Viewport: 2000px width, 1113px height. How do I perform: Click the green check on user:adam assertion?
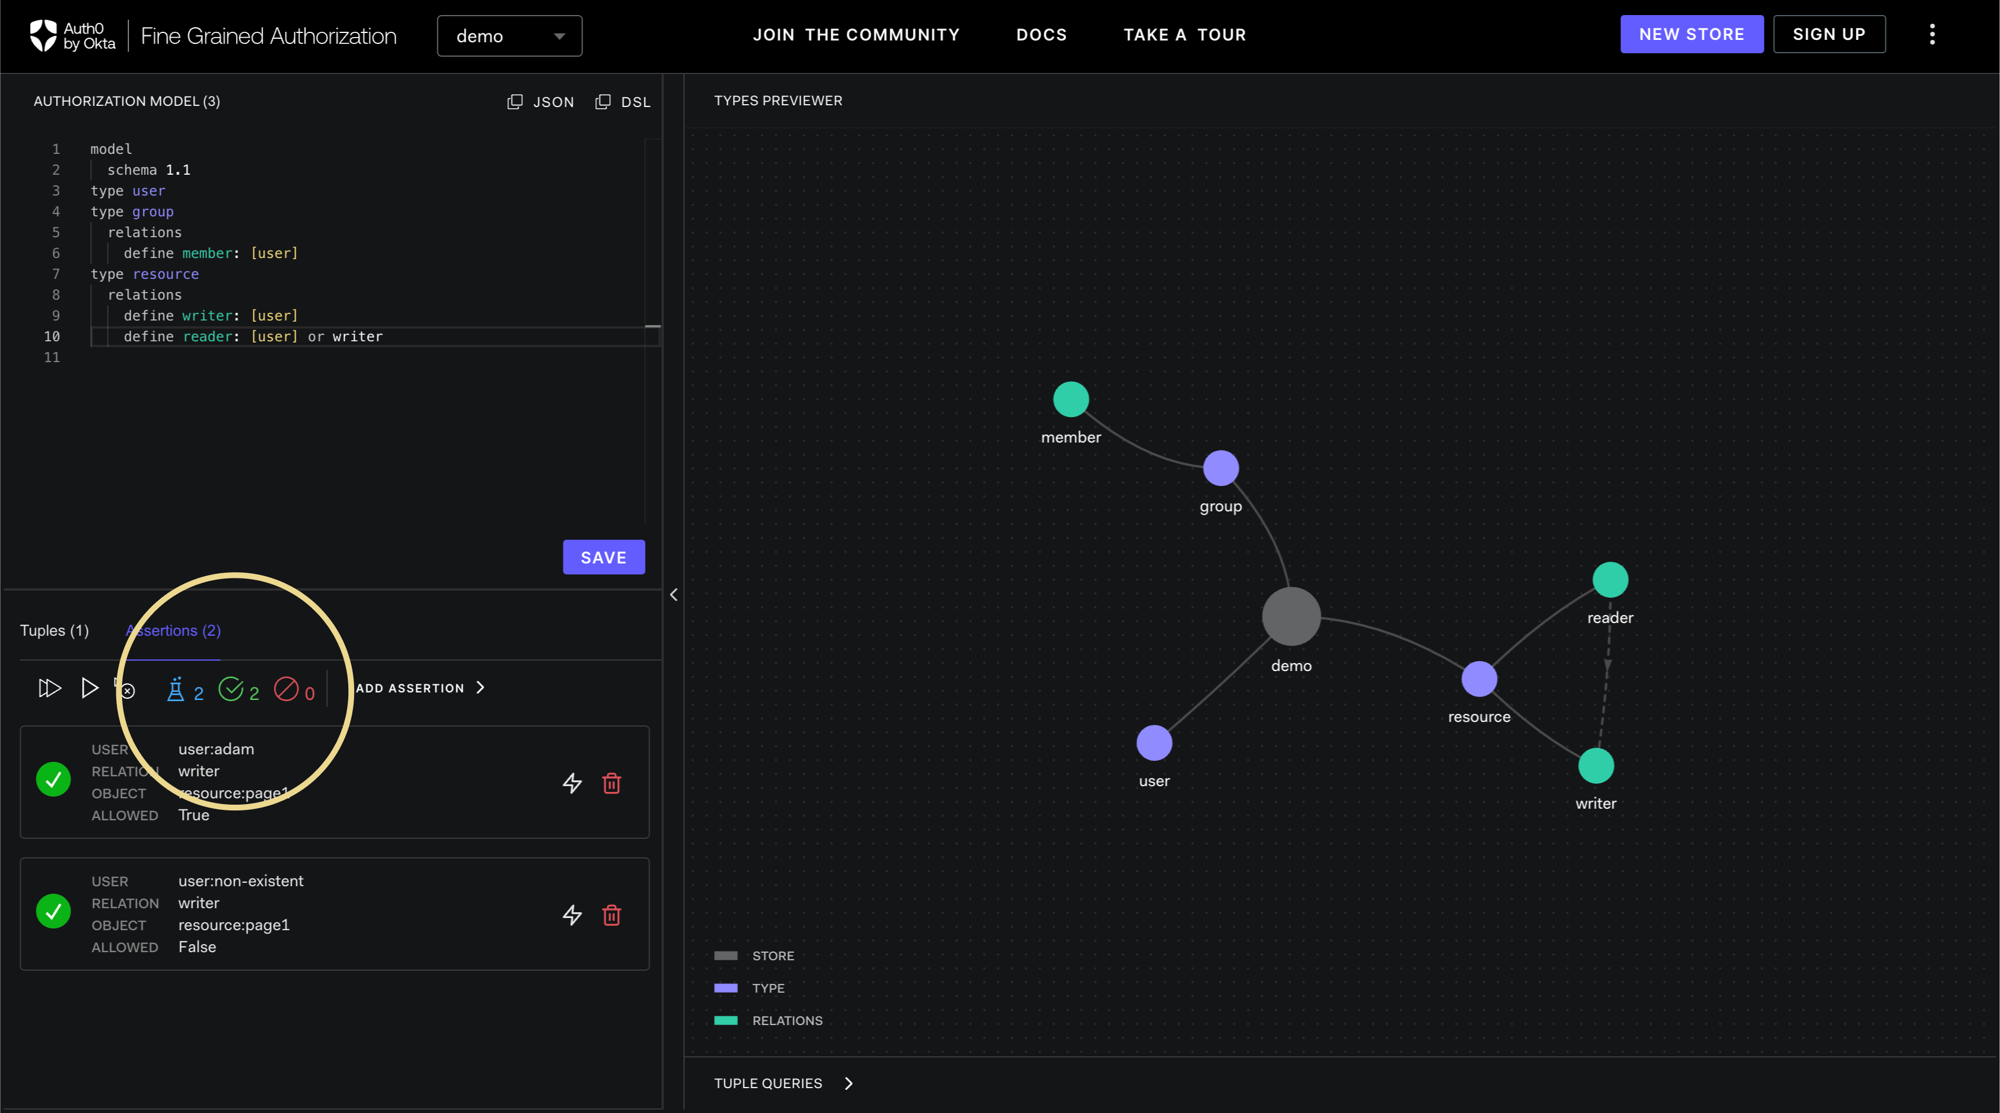54,779
